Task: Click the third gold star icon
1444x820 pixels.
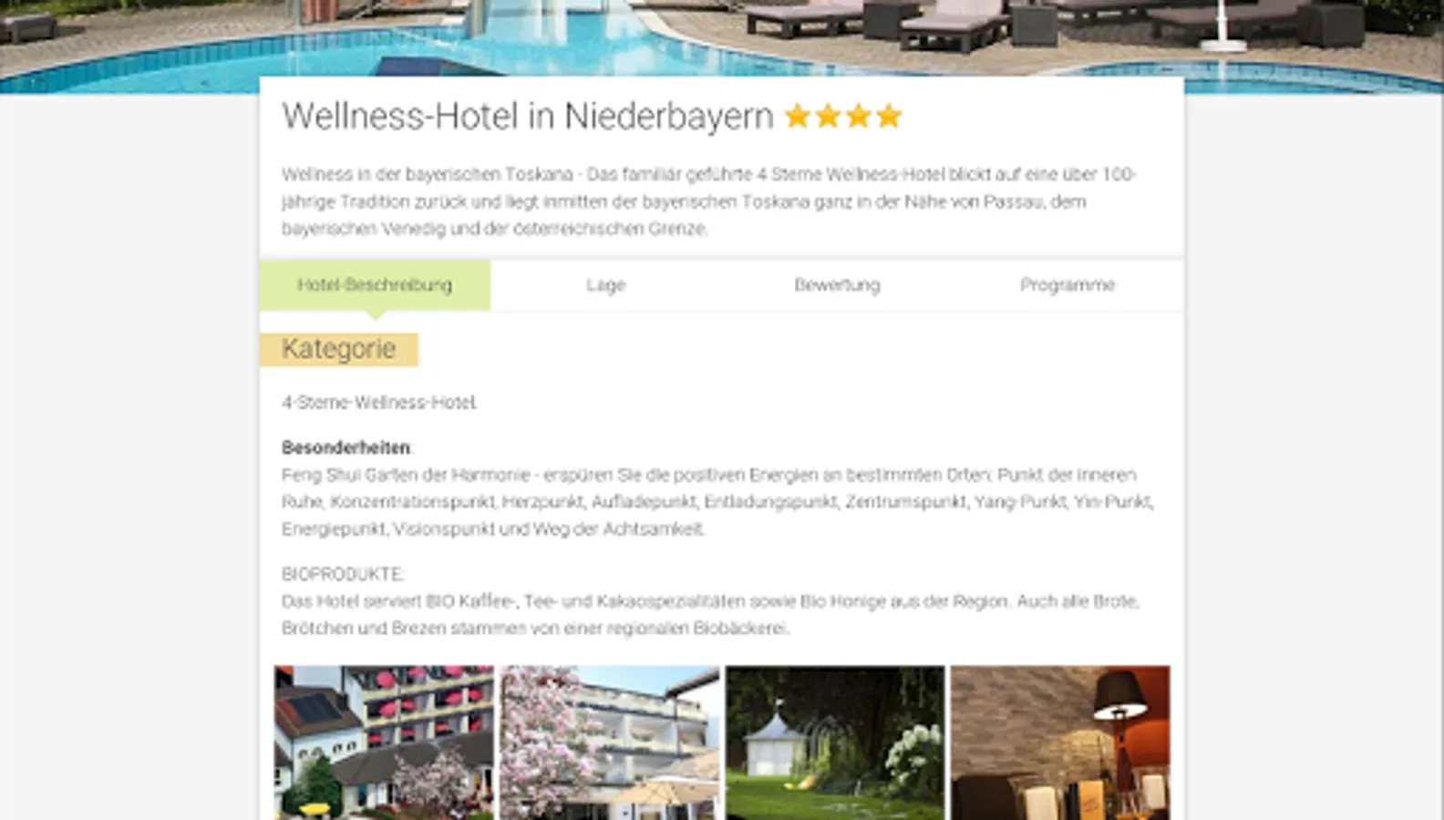Action: (859, 116)
